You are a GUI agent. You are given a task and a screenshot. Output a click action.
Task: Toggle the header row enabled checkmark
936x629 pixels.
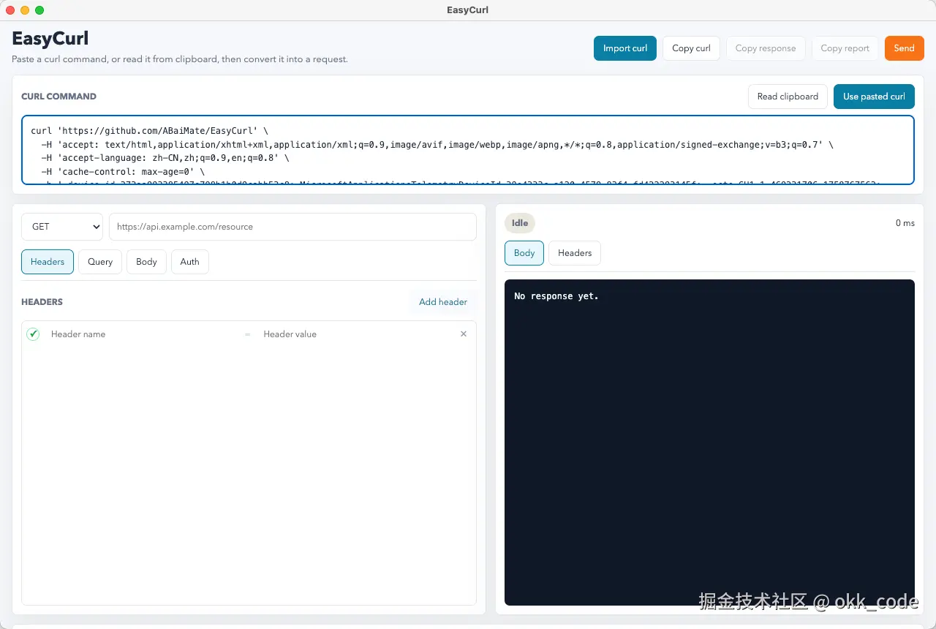[33, 334]
